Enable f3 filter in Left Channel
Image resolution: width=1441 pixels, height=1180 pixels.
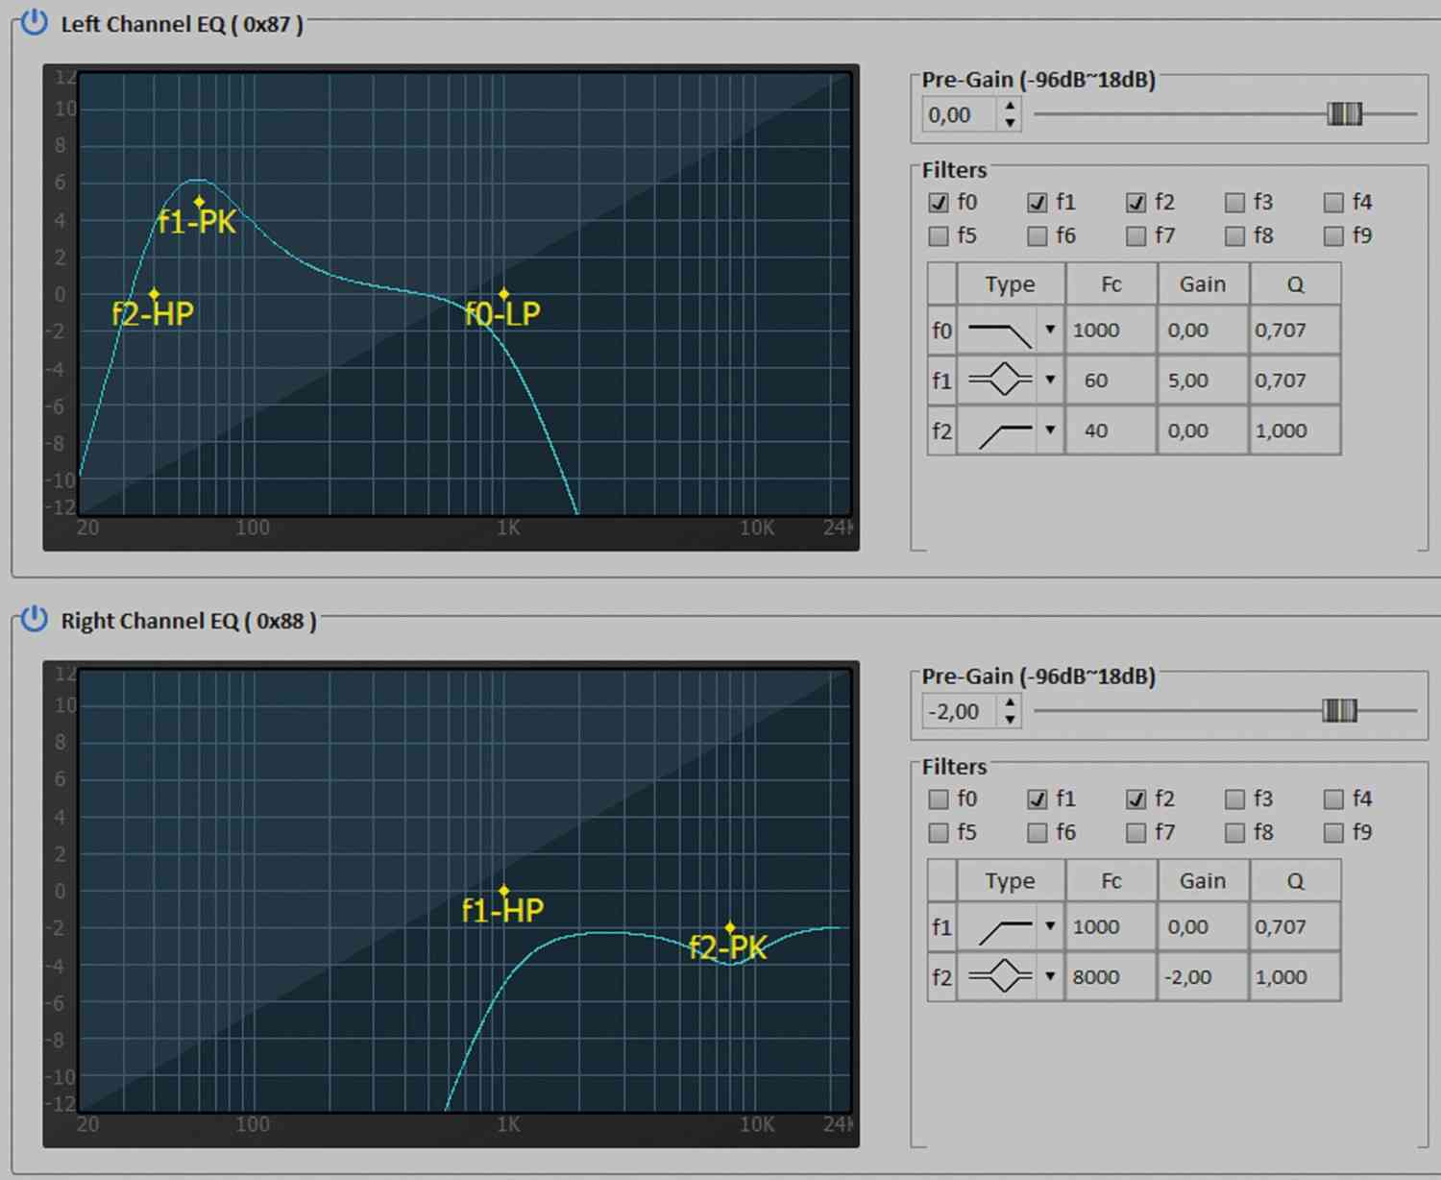tap(1234, 203)
